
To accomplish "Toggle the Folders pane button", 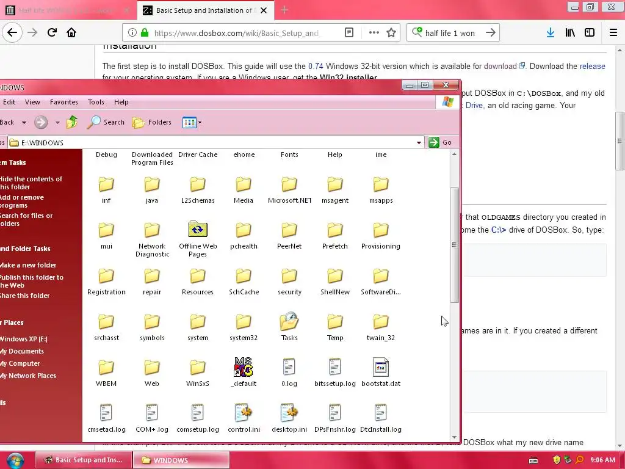I will [x=152, y=122].
